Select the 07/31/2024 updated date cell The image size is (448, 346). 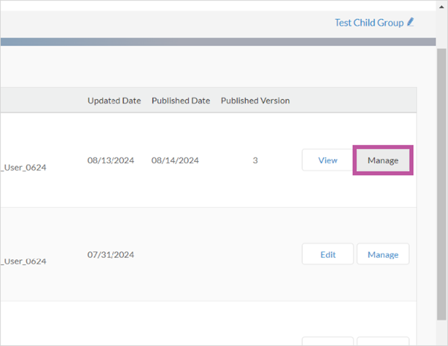[110, 255]
